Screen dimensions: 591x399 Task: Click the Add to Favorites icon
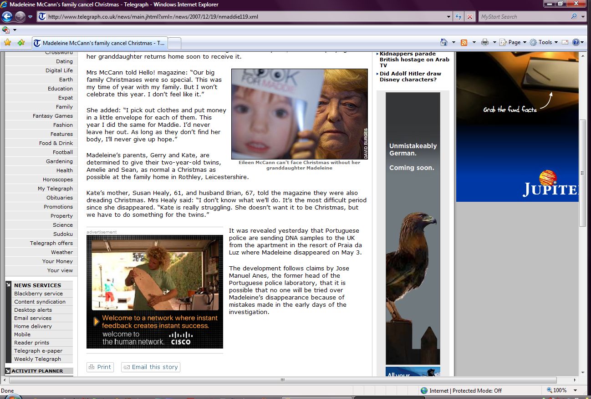click(x=21, y=43)
